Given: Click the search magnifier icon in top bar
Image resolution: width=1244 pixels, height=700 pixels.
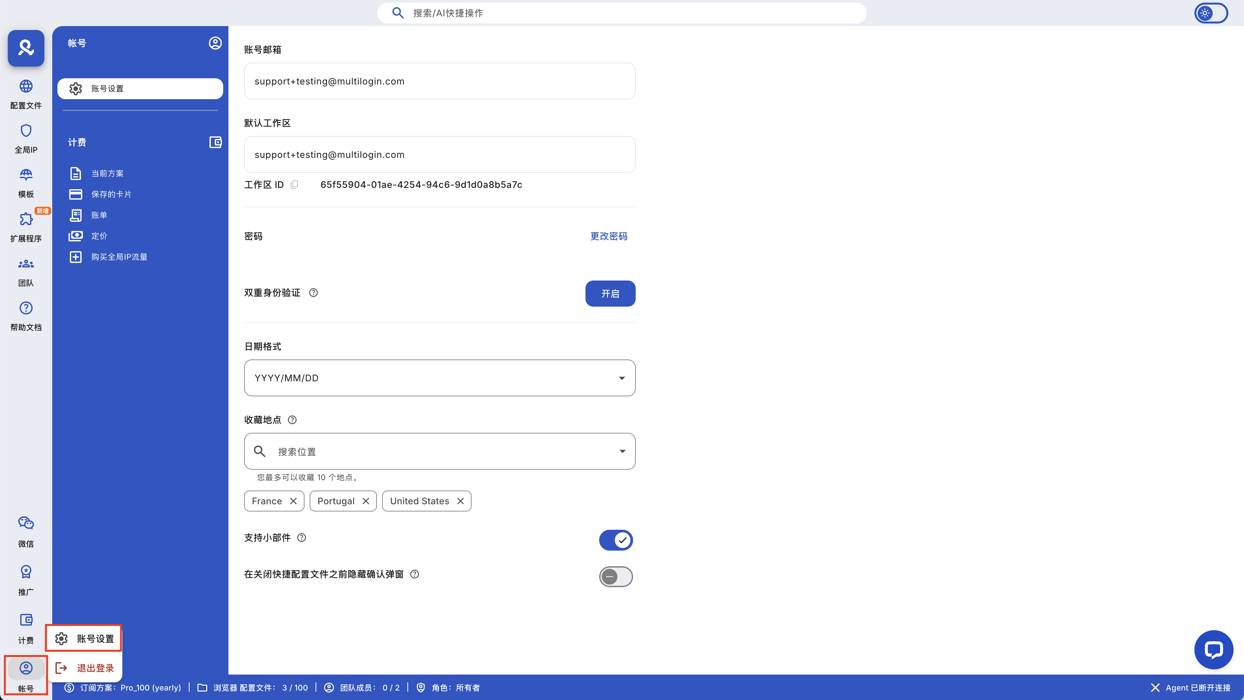Looking at the screenshot, I should [398, 13].
